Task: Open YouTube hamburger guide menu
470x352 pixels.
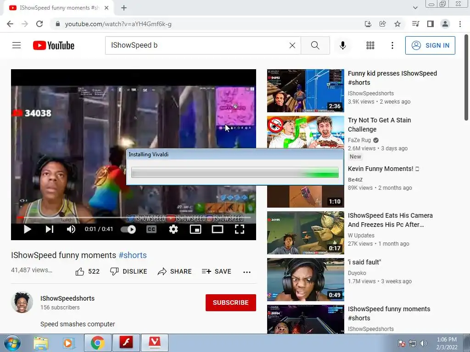Action: 17,45
